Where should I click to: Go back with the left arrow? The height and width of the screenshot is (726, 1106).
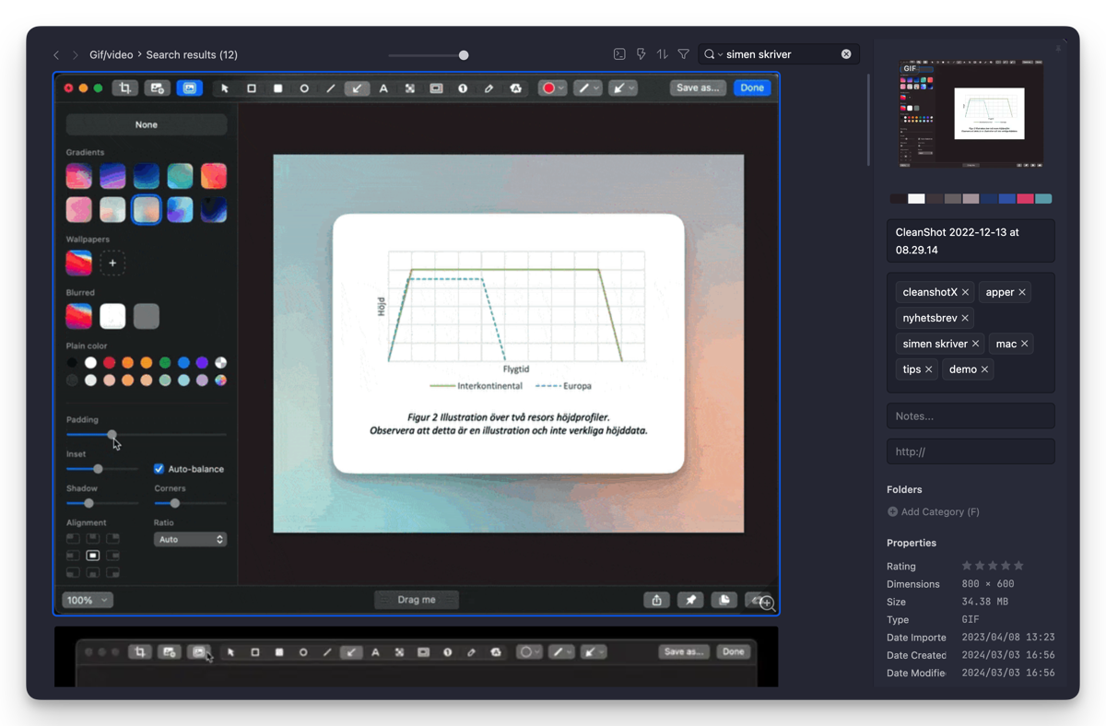coord(56,55)
